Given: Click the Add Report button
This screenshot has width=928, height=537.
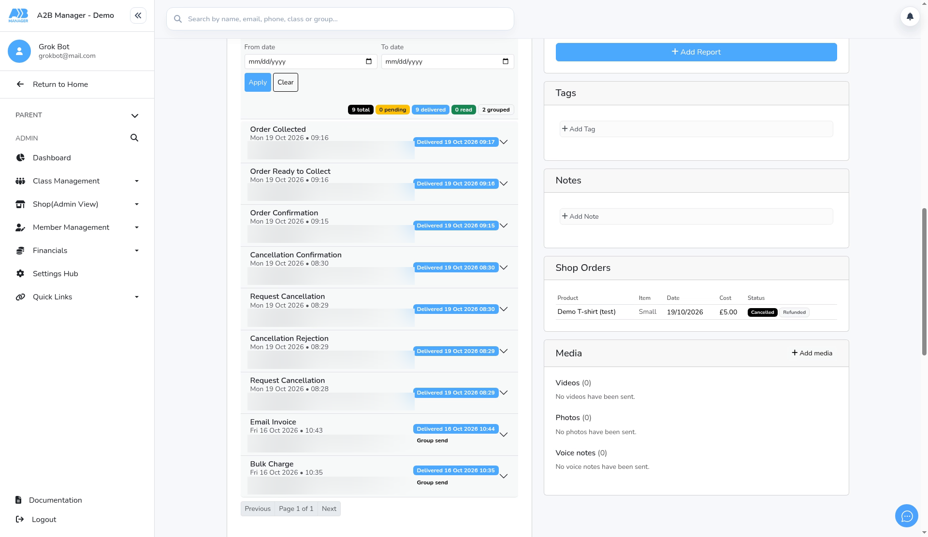Looking at the screenshot, I should tap(696, 52).
